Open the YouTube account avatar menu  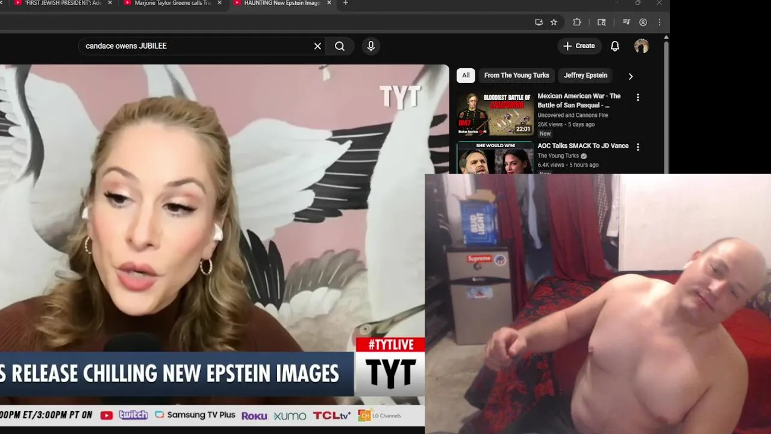pyautogui.click(x=641, y=46)
